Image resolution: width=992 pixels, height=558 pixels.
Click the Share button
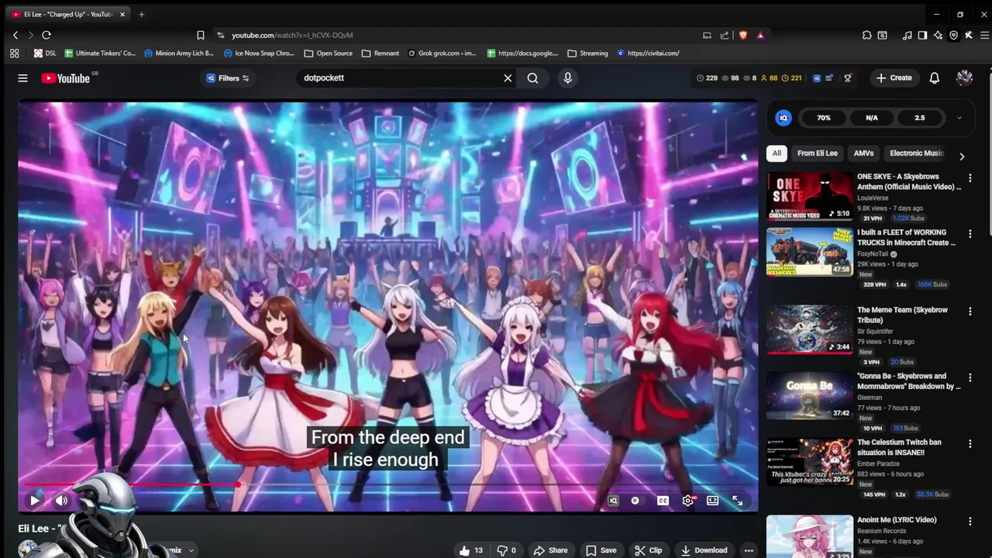(551, 550)
